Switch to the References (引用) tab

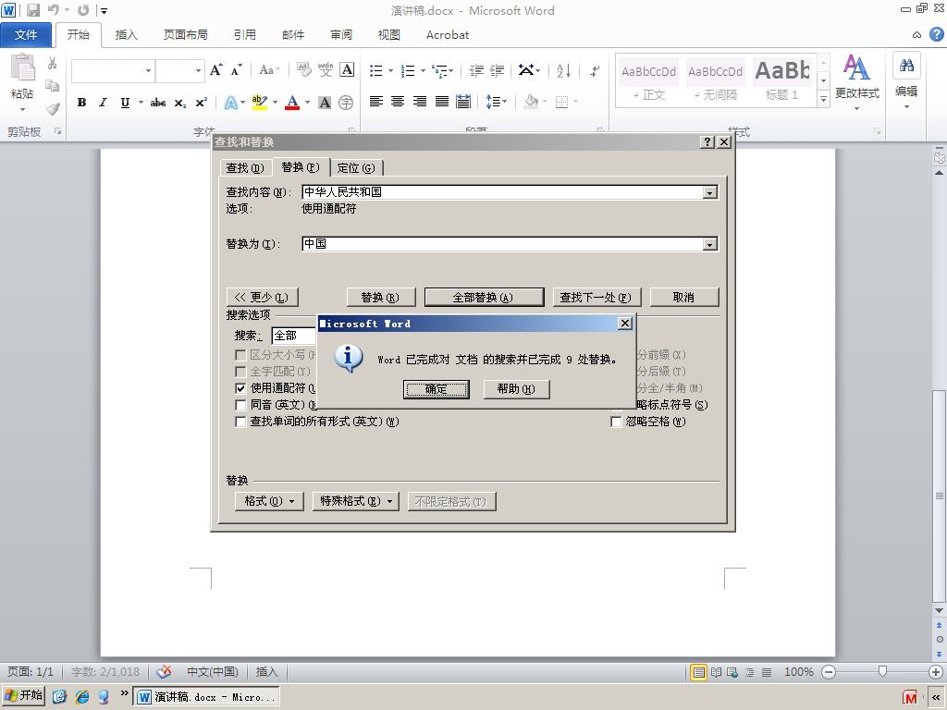click(x=244, y=35)
